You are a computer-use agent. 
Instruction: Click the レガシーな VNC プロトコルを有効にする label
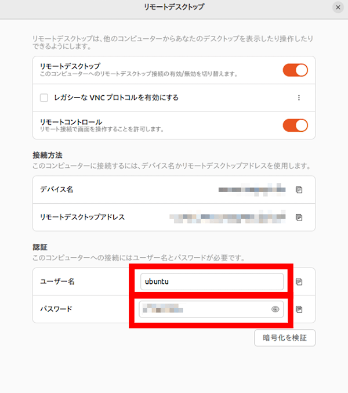click(x=115, y=98)
